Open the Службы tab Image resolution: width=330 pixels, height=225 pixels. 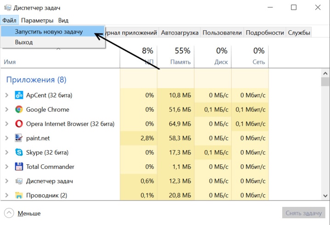[x=299, y=33]
